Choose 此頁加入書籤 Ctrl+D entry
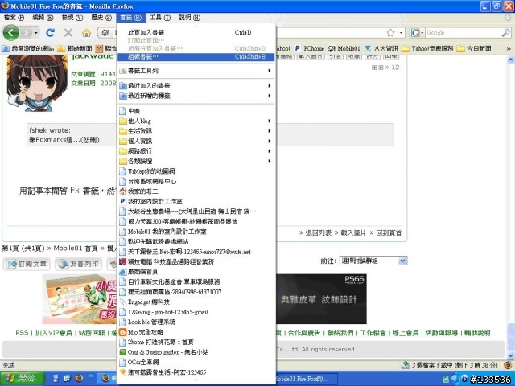Image resolution: width=515 pixels, height=386 pixels. coord(196,32)
